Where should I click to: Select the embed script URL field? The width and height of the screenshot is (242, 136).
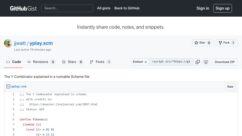171,62
